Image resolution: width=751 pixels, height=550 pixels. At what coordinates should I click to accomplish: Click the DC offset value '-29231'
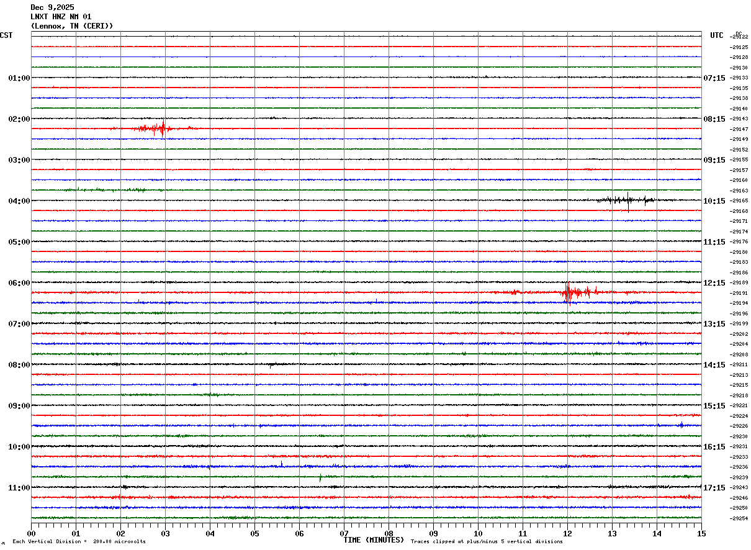(739, 446)
